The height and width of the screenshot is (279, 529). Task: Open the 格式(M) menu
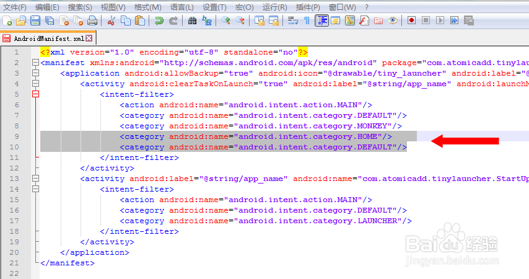(147, 7)
